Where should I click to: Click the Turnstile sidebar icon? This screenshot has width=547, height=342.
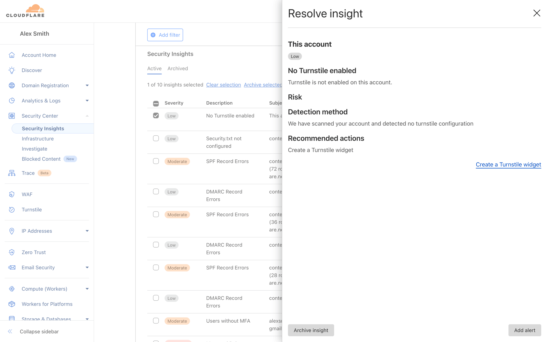click(12, 209)
